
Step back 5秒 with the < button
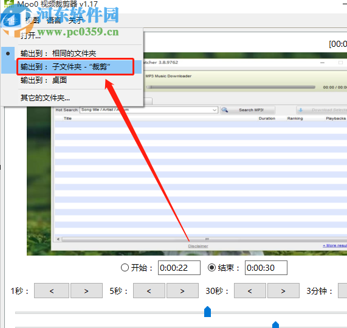[149, 290]
